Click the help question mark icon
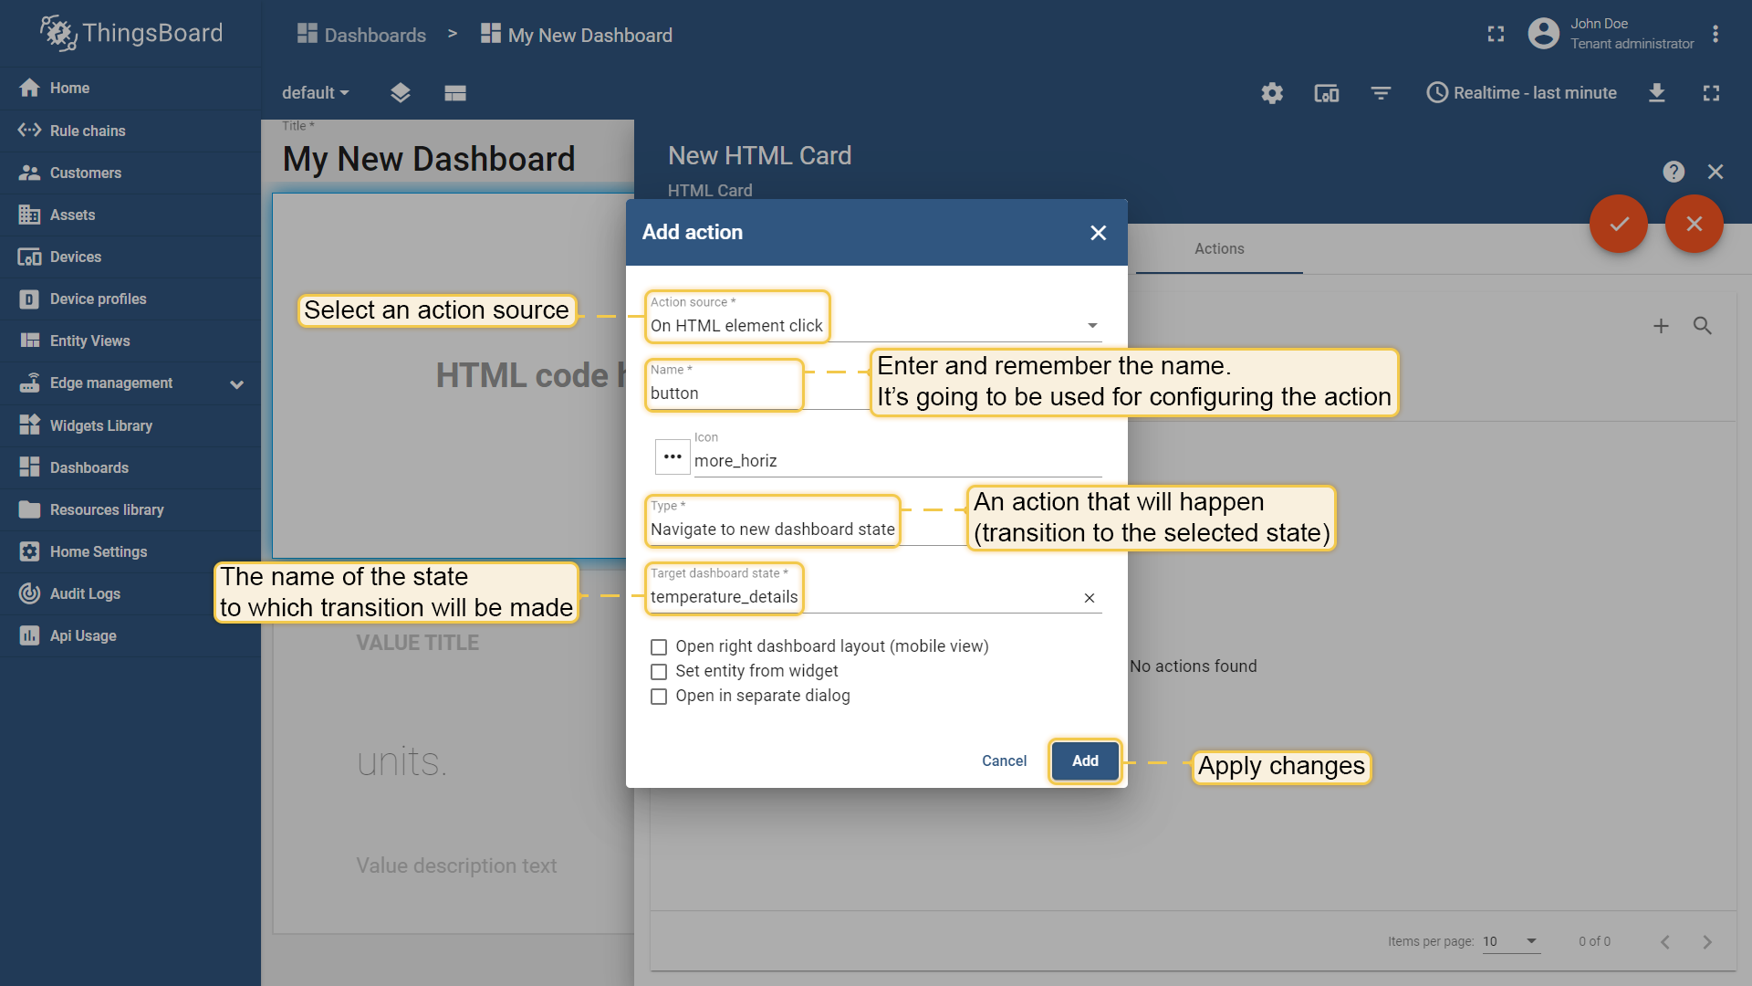Screen dimensions: 1752x986 1674,172
